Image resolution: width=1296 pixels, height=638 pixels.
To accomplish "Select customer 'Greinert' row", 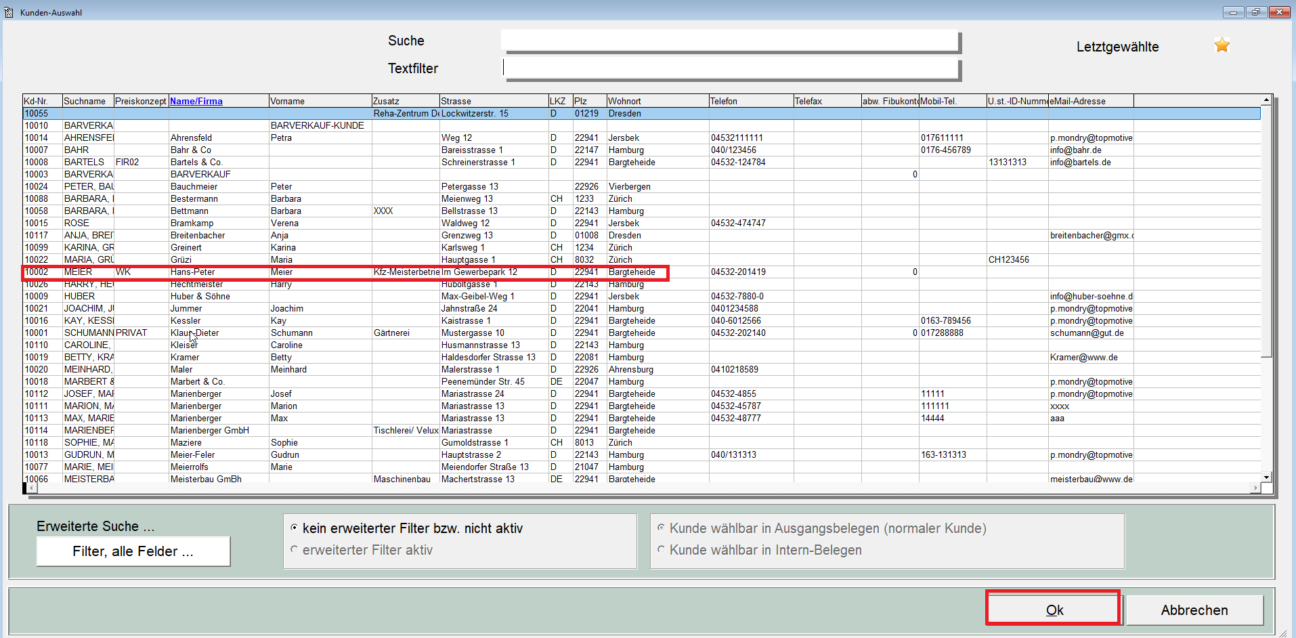I will 642,247.
